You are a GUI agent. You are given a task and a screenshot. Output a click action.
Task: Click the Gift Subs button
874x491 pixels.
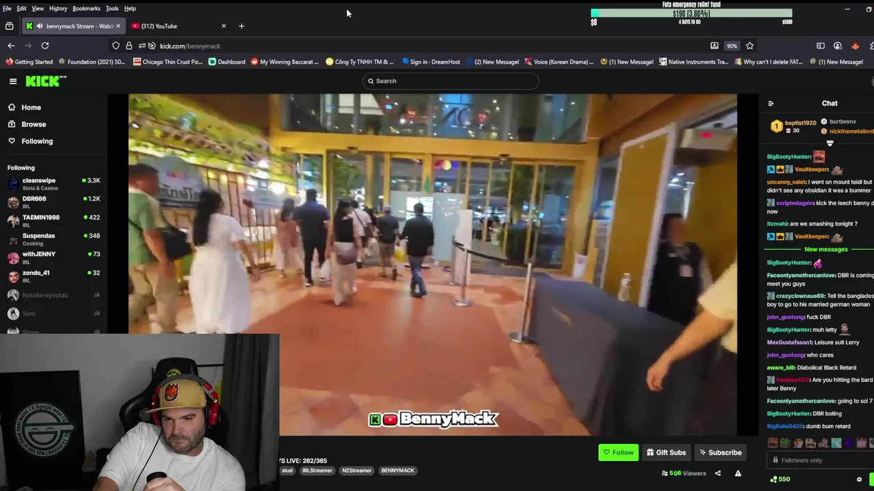(x=666, y=452)
